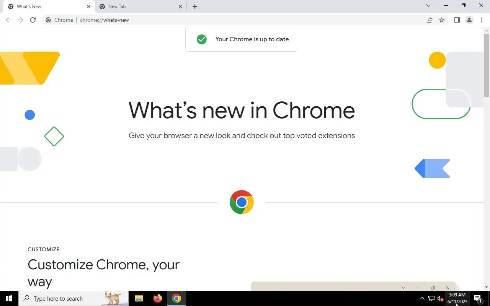Image resolution: width=490 pixels, height=306 pixels.
Task: Open File Explorer from the taskbar
Action: [139, 298]
